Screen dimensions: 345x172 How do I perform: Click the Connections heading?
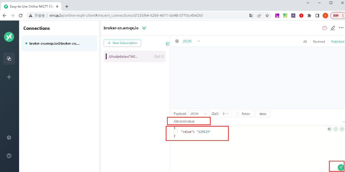click(37, 28)
